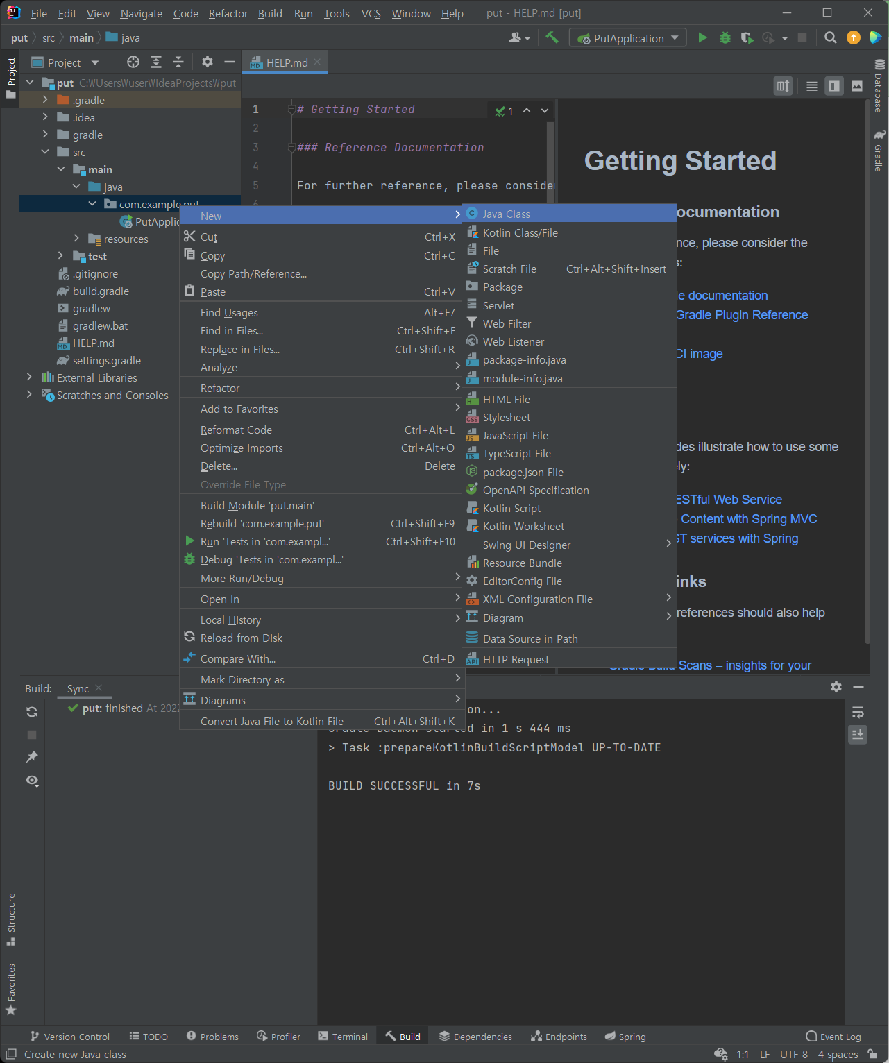Select Reformat Code in context menu
The height and width of the screenshot is (1063, 889).
pyautogui.click(x=321, y=430)
